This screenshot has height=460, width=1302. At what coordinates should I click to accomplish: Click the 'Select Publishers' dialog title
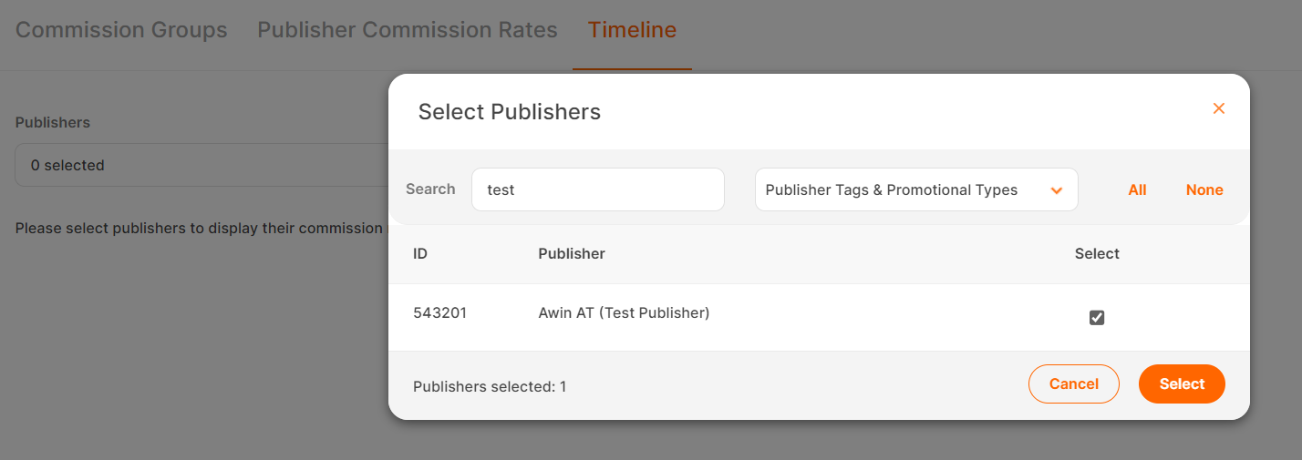[x=509, y=112]
